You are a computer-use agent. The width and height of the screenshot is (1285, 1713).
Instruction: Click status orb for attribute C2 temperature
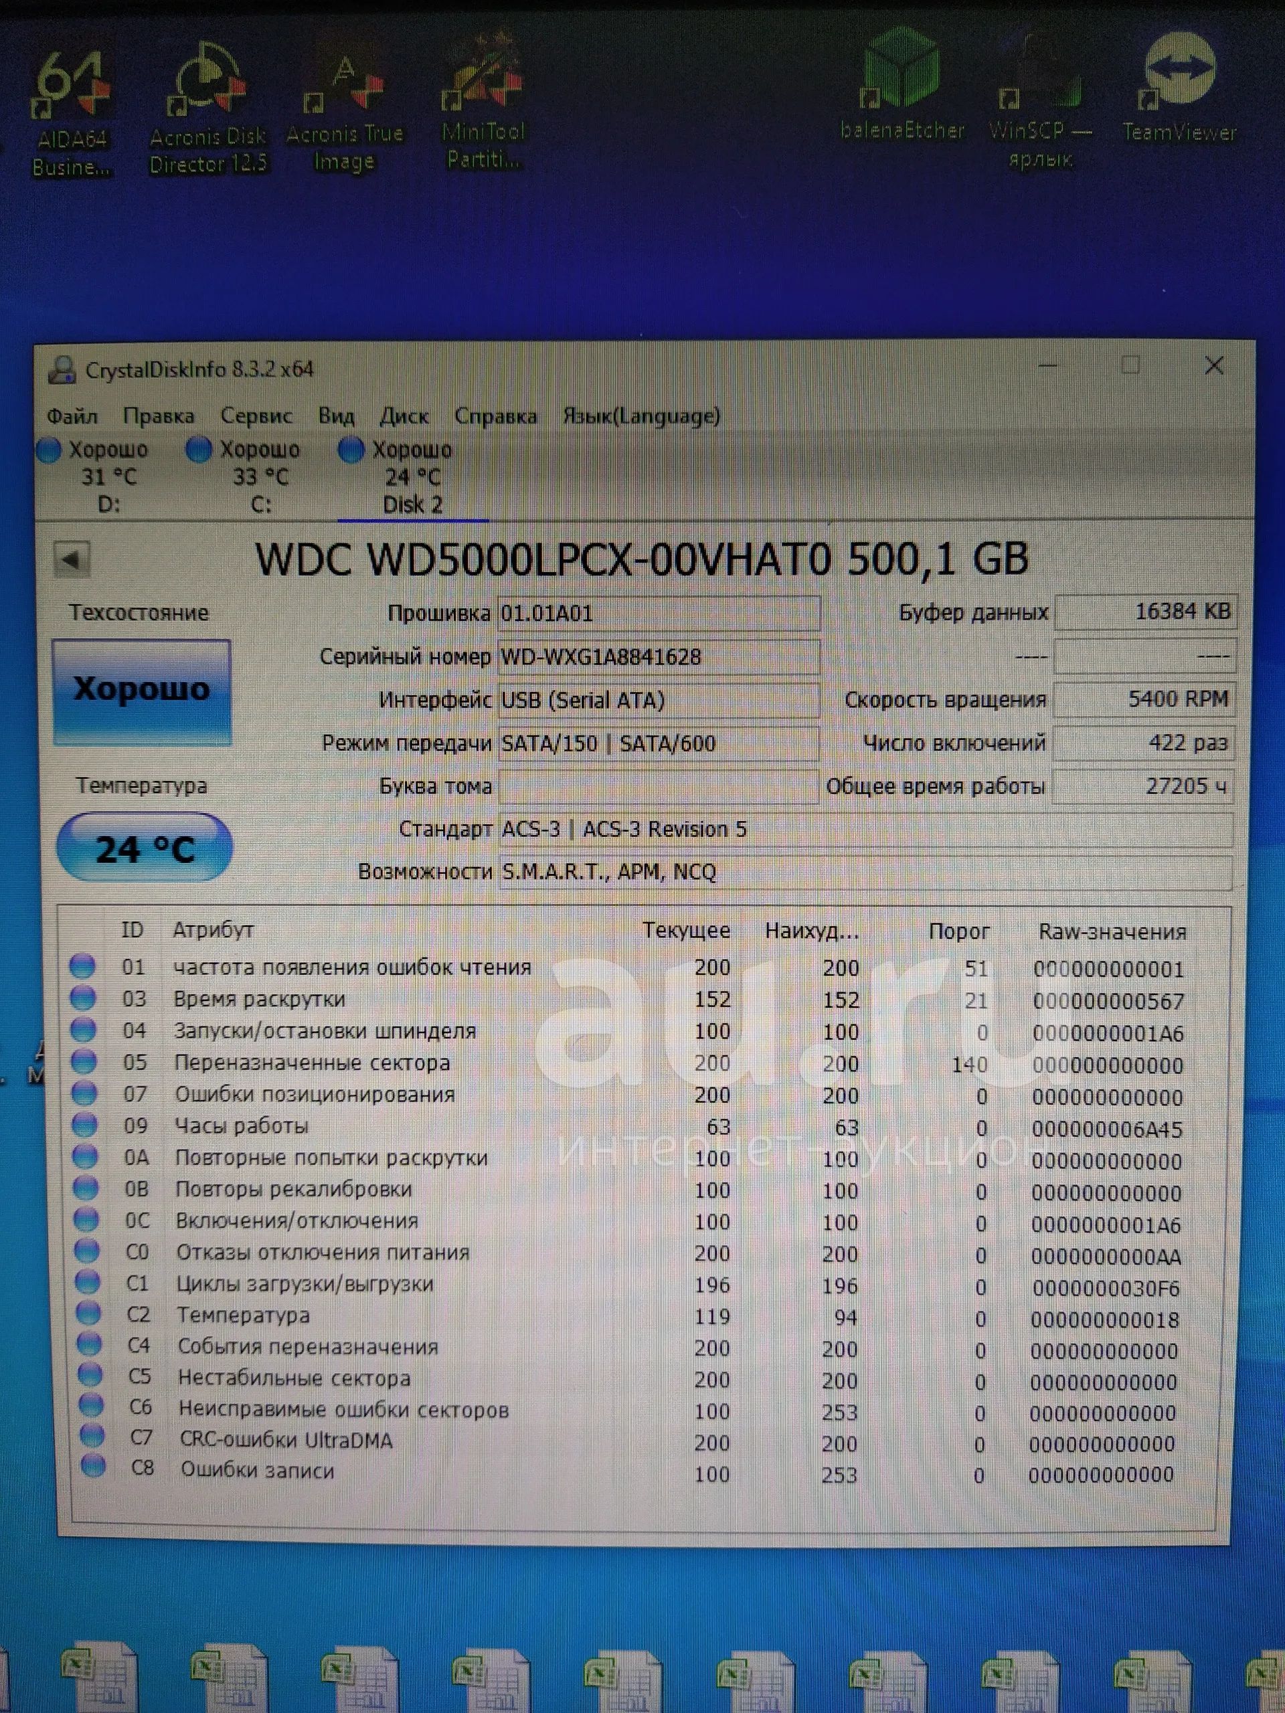[88, 1314]
